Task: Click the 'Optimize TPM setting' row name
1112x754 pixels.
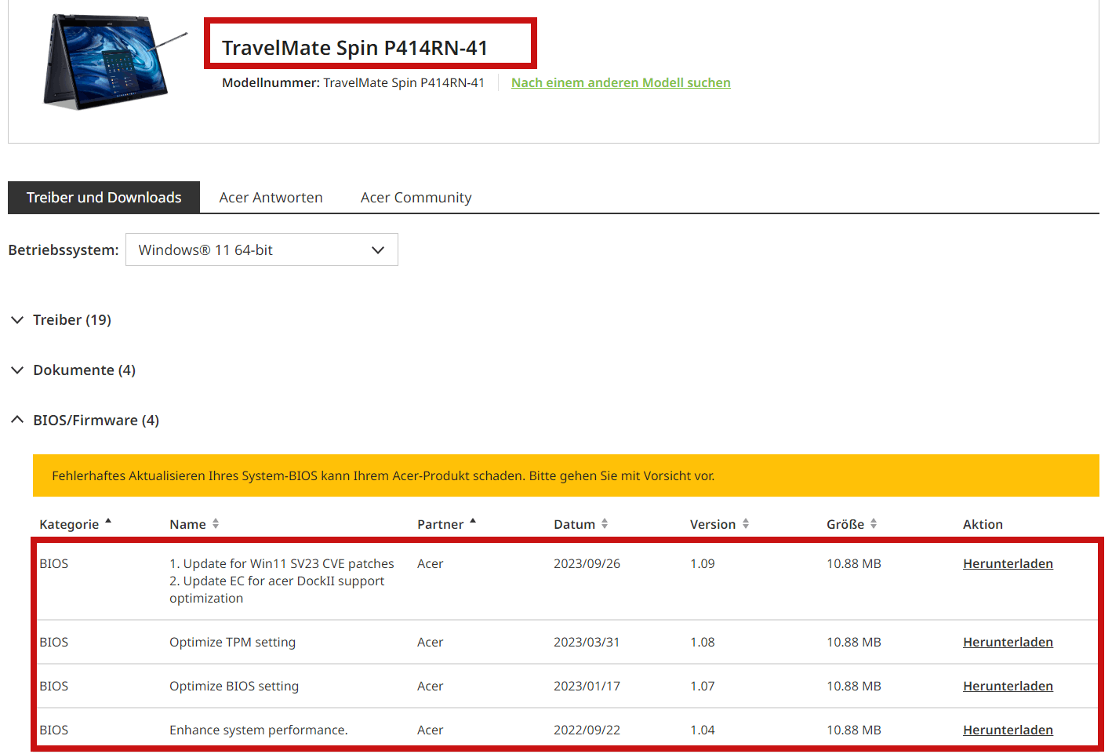Action: pyautogui.click(x=232, y=642)
